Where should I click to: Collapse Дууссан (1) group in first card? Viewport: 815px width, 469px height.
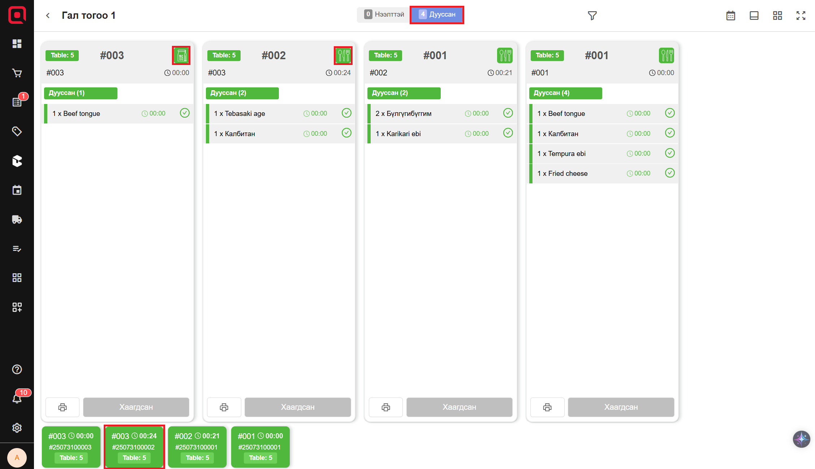coord(81,93)
